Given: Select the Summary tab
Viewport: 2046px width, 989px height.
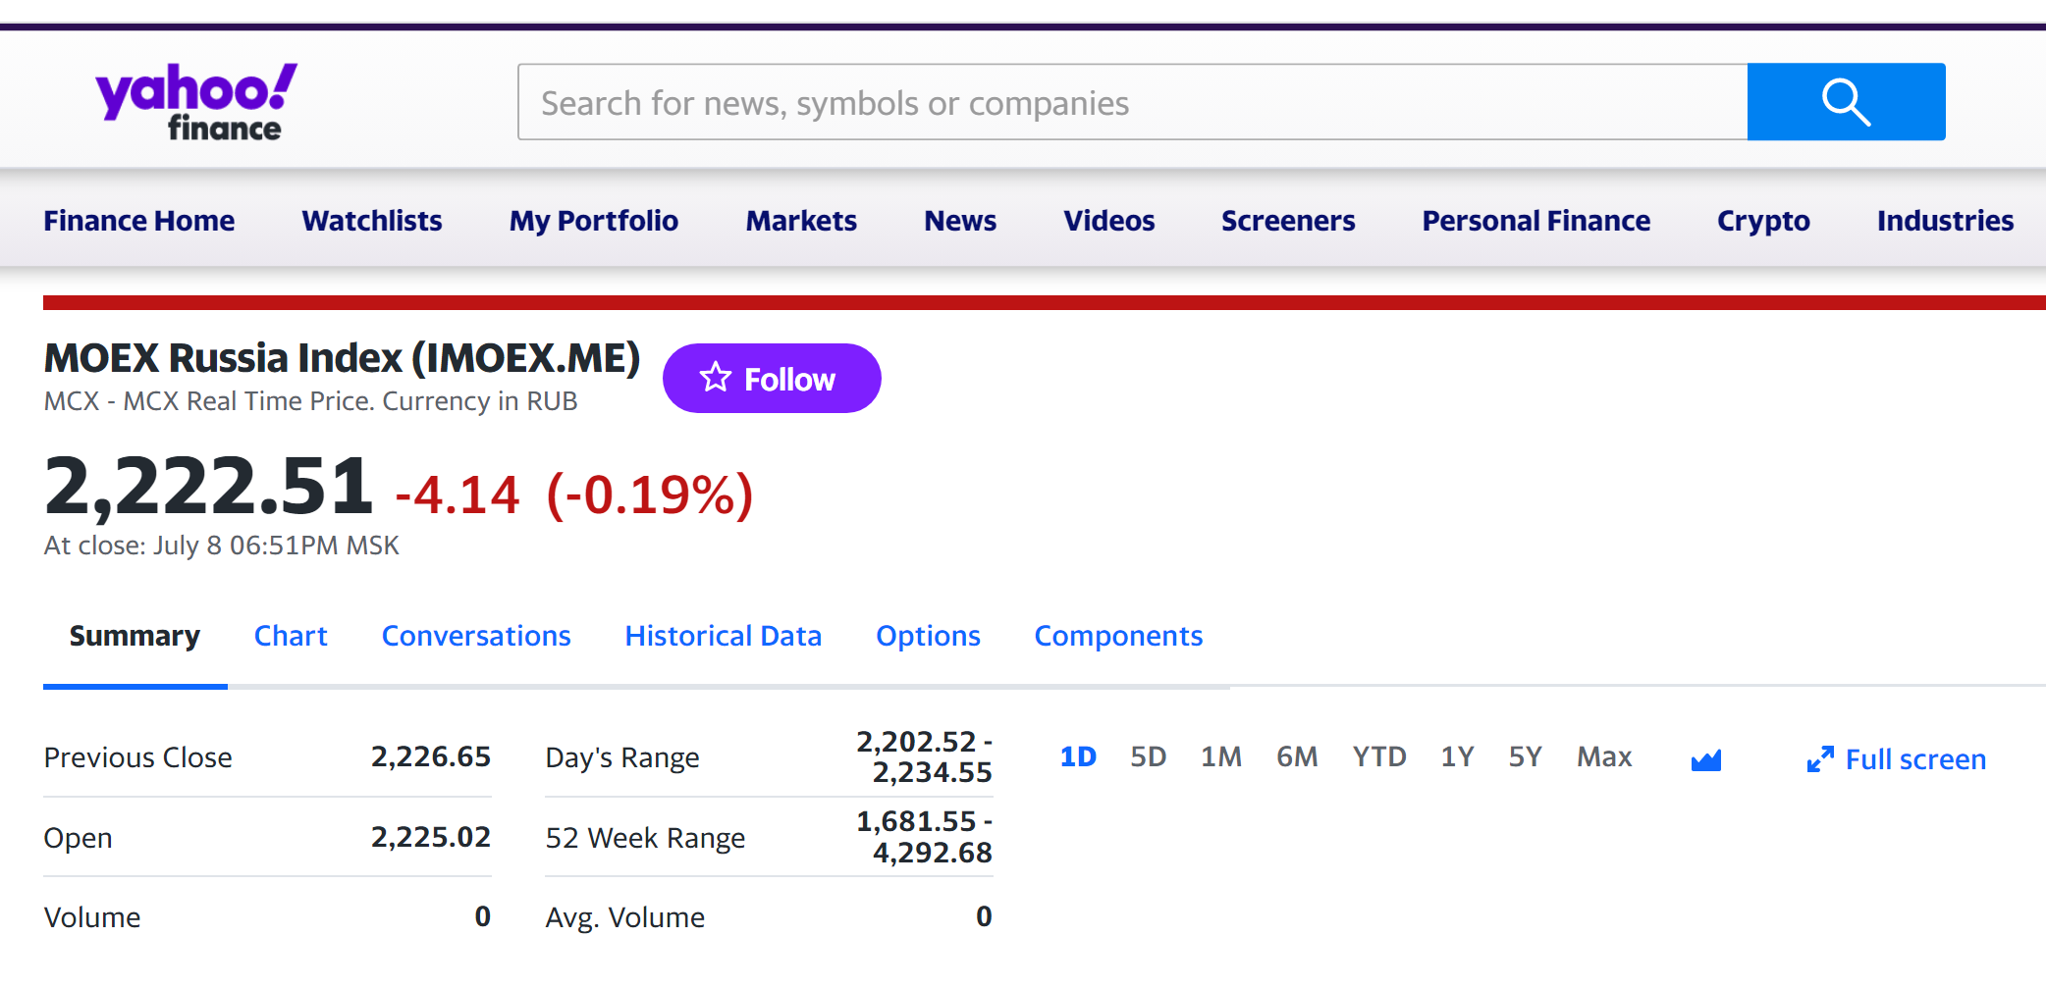Looking at the screenshot, I should (x=135, y=636).
